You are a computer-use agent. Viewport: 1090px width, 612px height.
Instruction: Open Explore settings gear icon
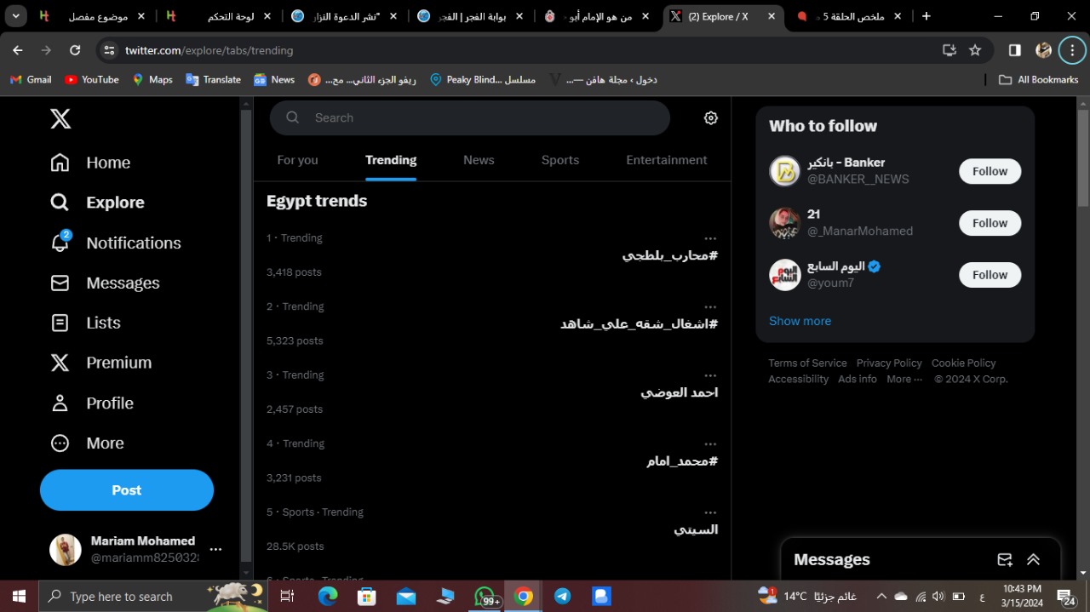coord(711,118)
